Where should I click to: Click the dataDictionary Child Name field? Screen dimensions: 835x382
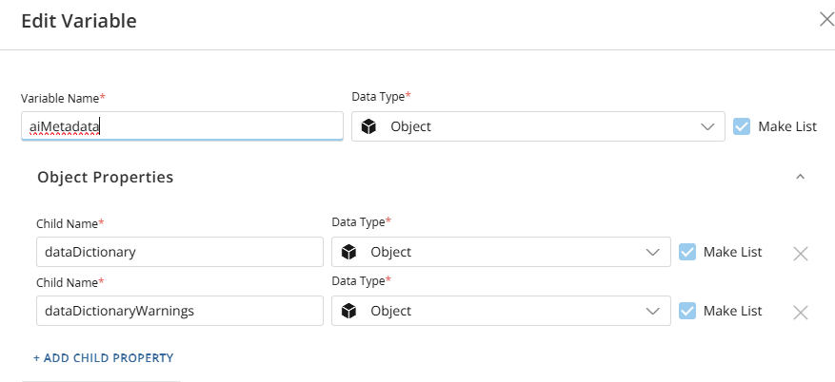point(180,252)
